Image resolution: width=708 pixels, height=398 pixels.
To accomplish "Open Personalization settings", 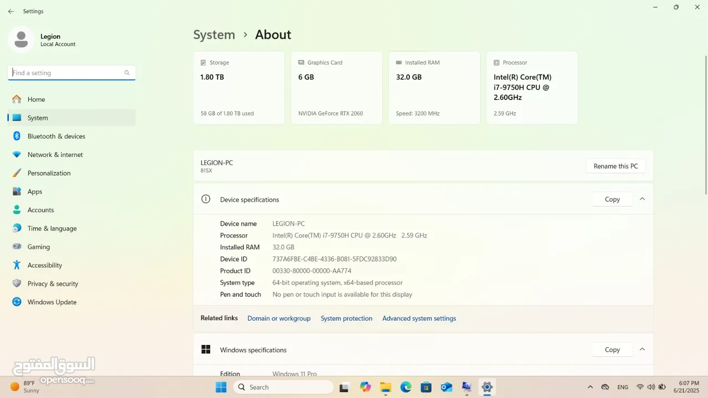I will (71, 173).
